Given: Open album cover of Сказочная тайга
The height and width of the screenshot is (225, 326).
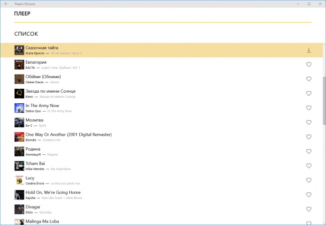Looking at the screenshot, I should click(20, 50).
